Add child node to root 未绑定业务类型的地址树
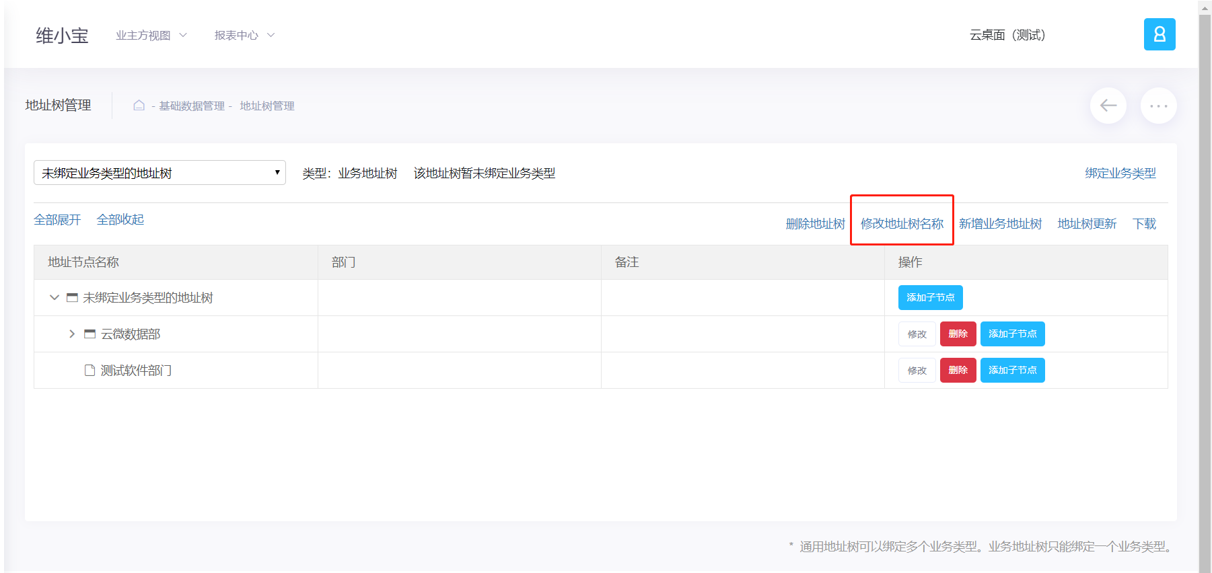The width and height of the screenshot is (1212, 573). click(x=930, y=297)
